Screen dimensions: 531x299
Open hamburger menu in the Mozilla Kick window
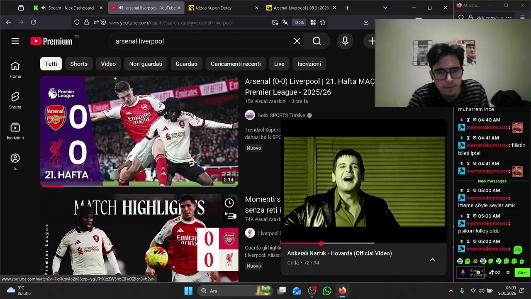pos(522,17)
